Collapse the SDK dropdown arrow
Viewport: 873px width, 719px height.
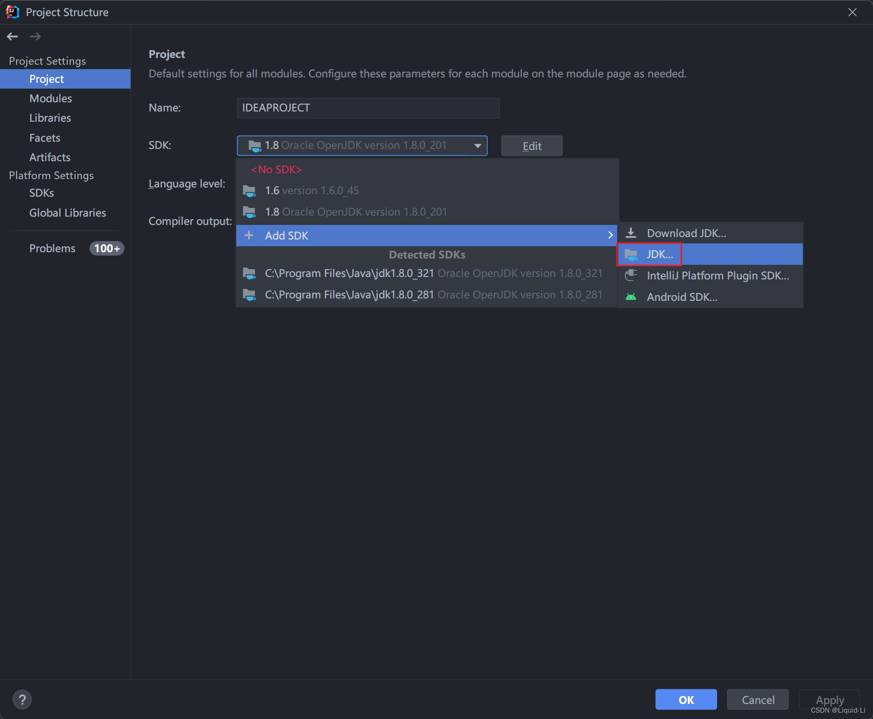pyautogui.click(x=478, y=146)
